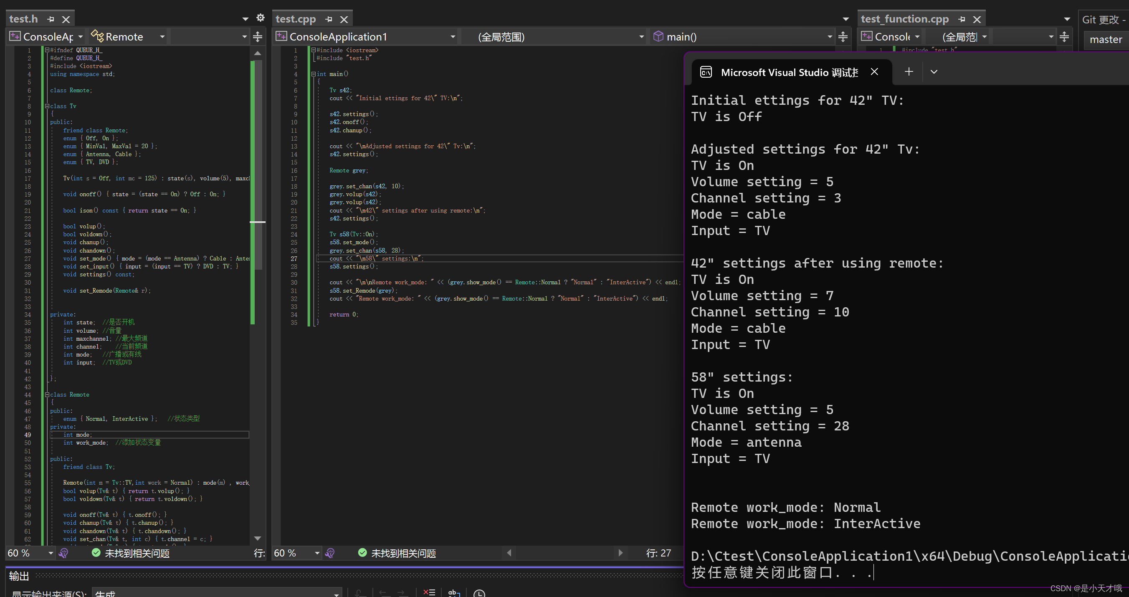Click the vertical scrollbar track in test.h
1129x597 pixels.
pos(258,395)
